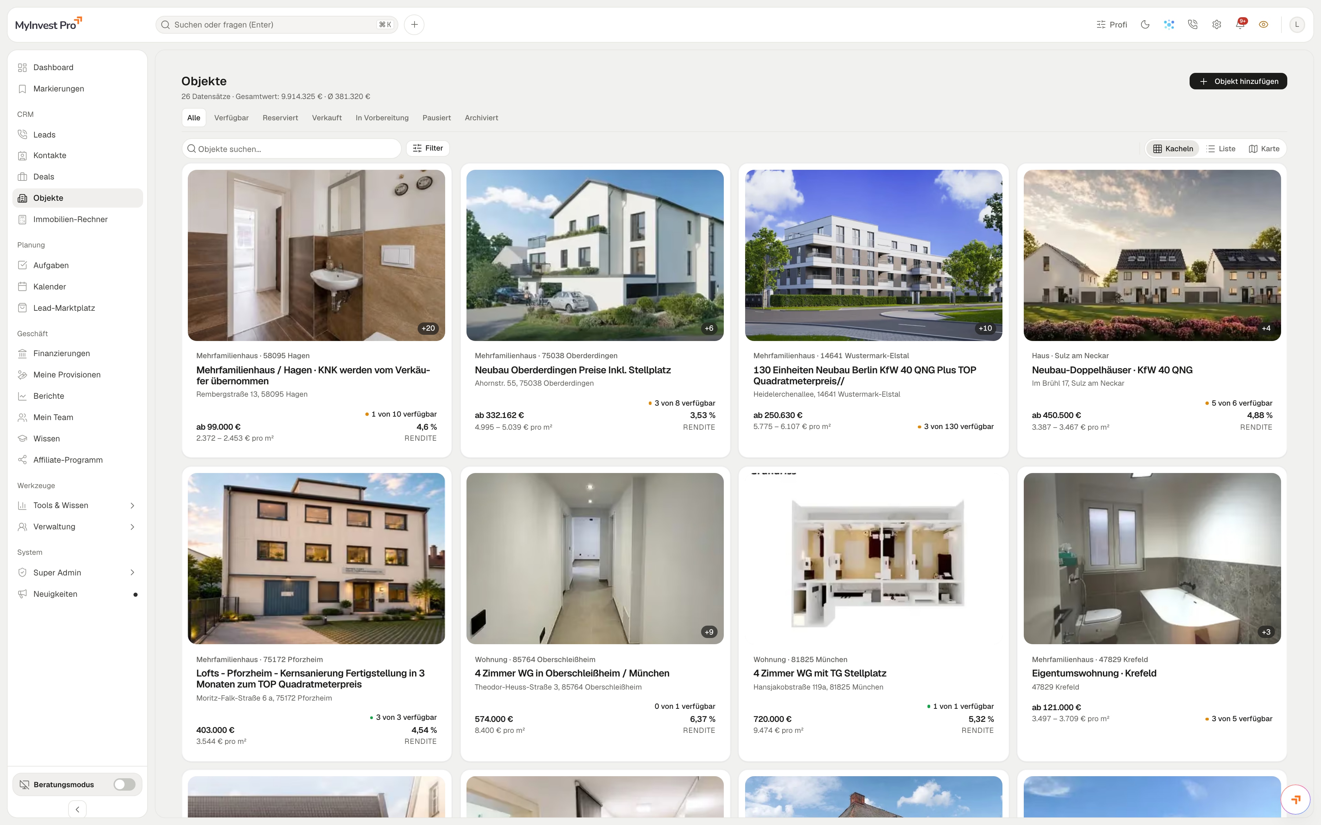Open the Filter button
This screenshot has height=825, width=1321.
click(x=428, y=148)
